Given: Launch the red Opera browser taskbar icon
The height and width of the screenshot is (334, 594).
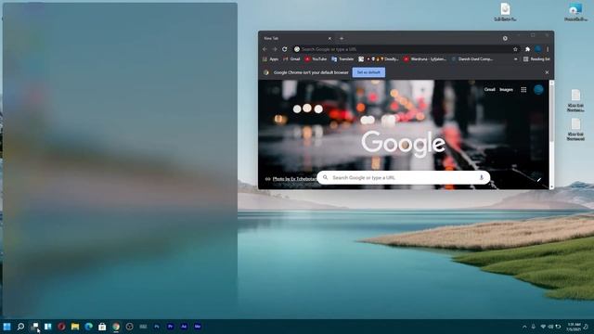Looking at the screenshot, I should [x=61, y=327].
